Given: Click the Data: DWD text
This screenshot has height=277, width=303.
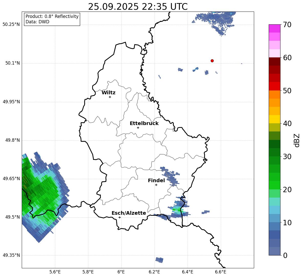Looking at the screenshot, I should click(x=37, y=22).
